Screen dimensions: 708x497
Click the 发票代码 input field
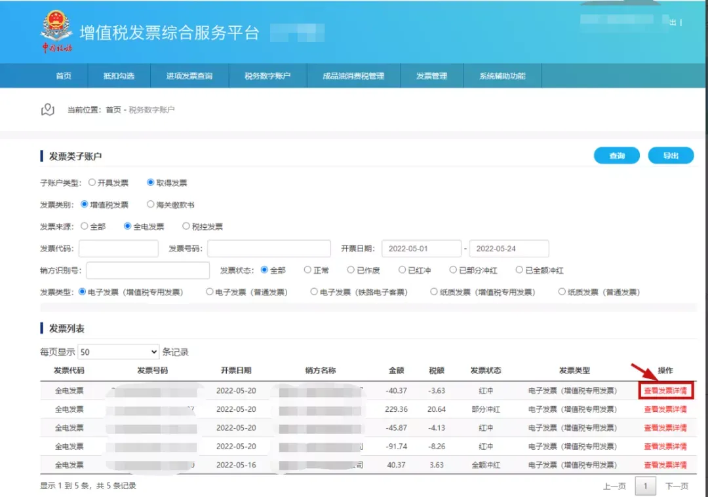coord(119,249)
